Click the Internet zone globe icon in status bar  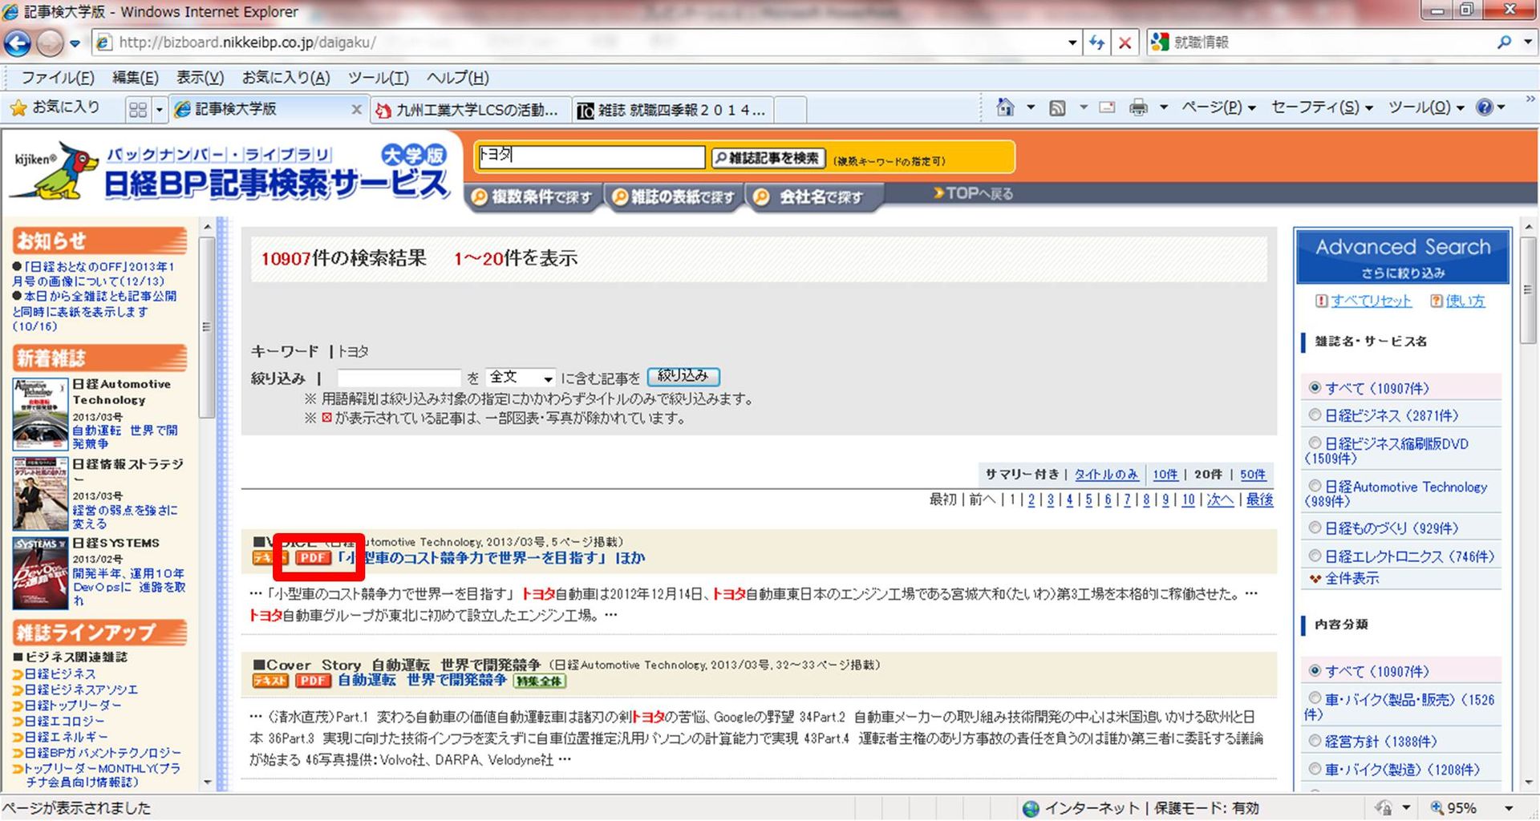(x=1031, y=808)
